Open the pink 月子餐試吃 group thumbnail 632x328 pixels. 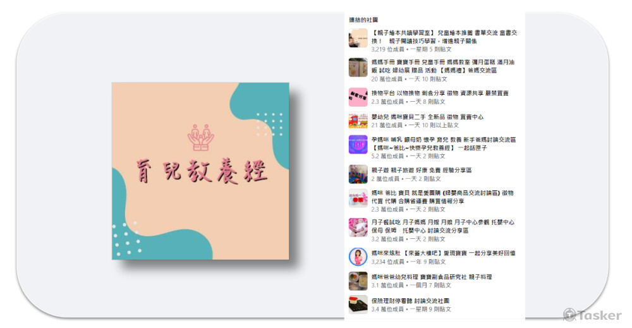click(358, 228)
